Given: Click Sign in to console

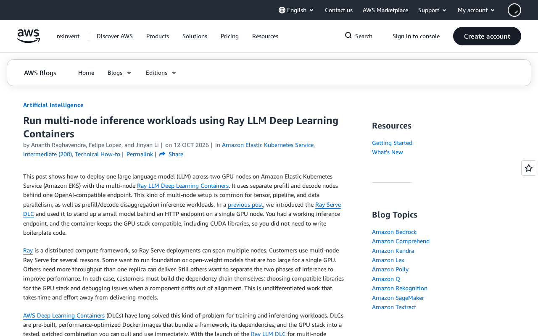Looking at the screenshot, I should (x=416, y=36).
